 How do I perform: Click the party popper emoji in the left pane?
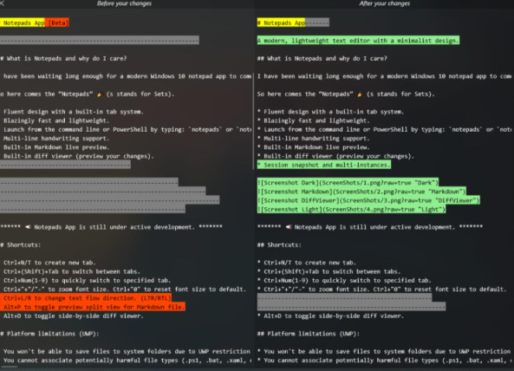tap(100, 94)
